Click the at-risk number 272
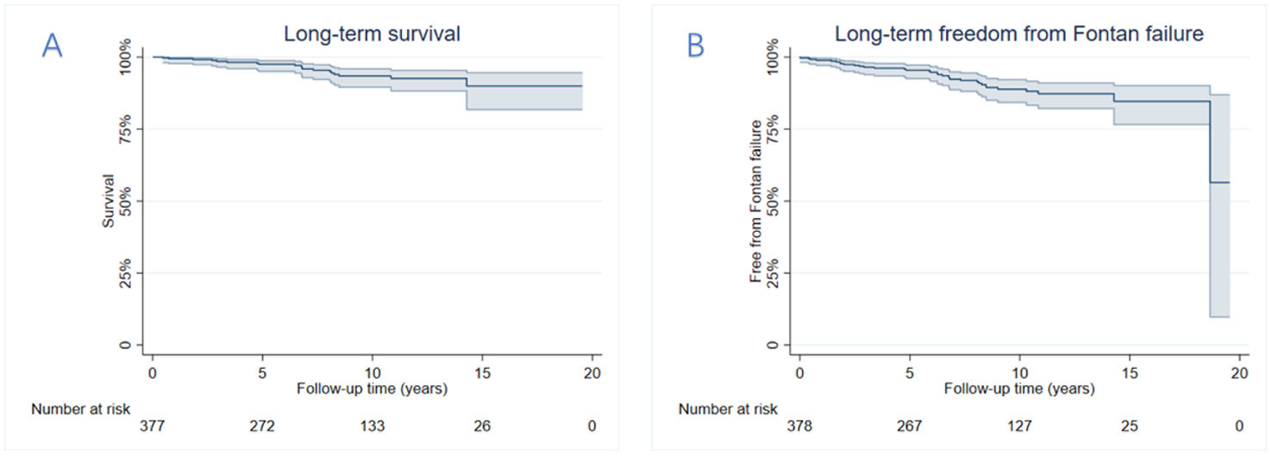1272x456 pixels. tap(262, 426)
